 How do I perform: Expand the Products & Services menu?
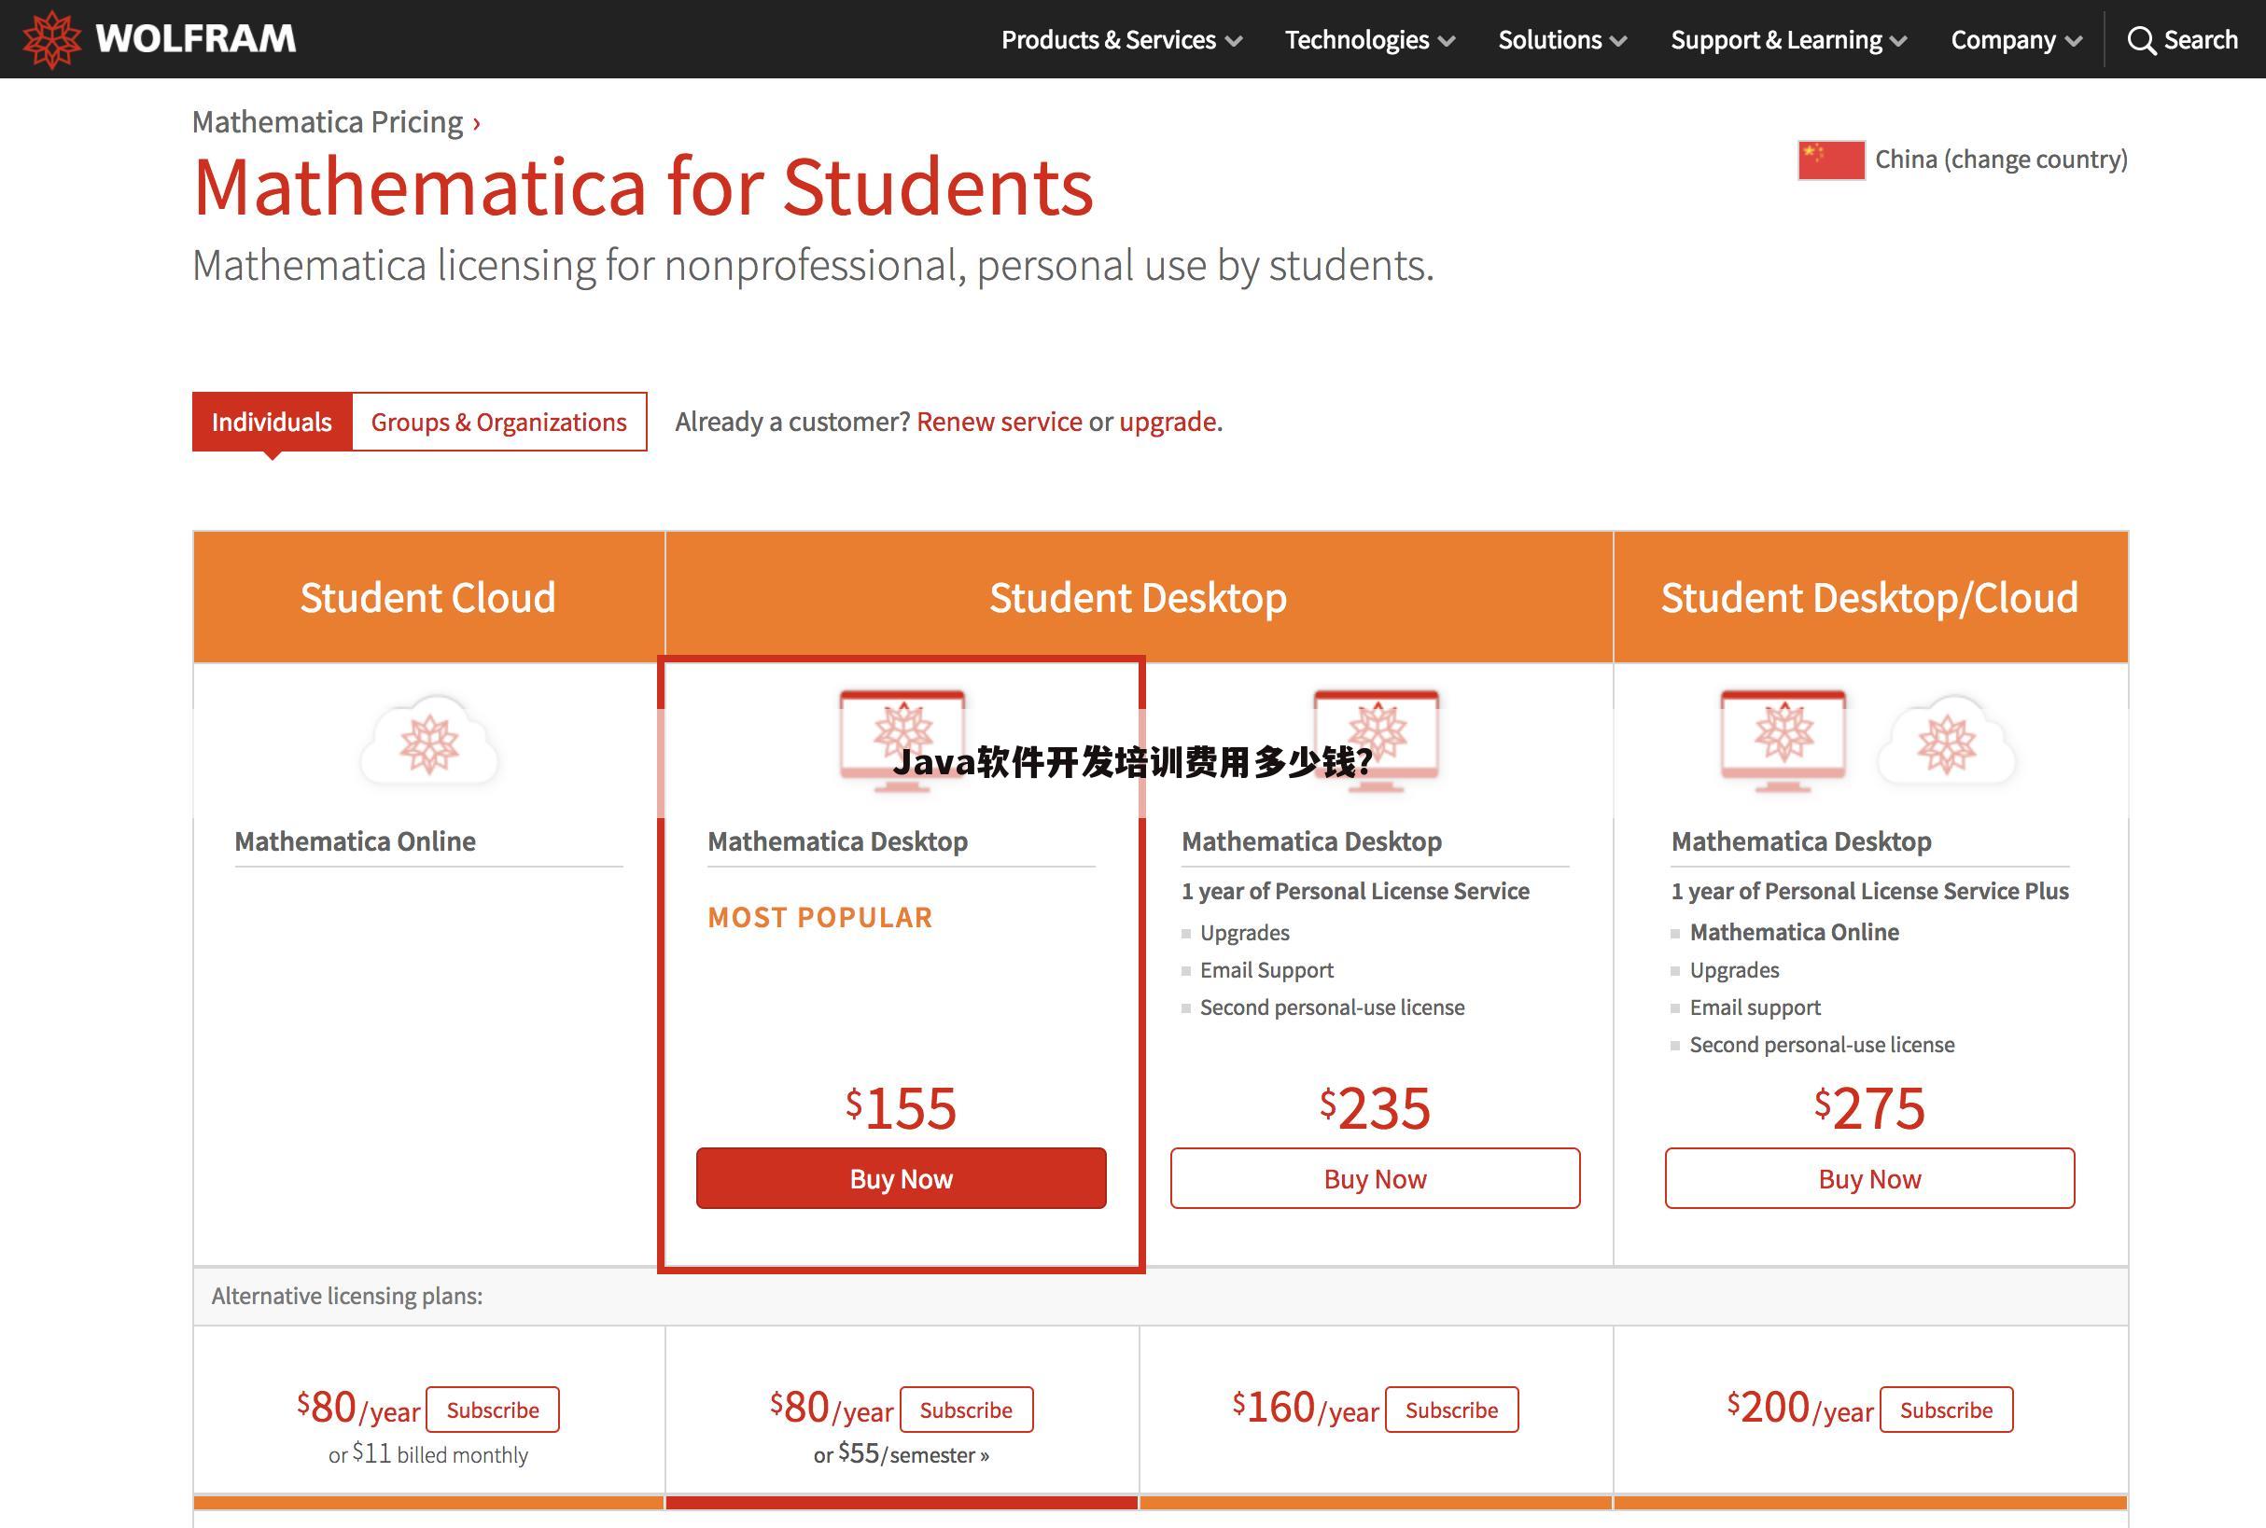[x=1110, y=40]
